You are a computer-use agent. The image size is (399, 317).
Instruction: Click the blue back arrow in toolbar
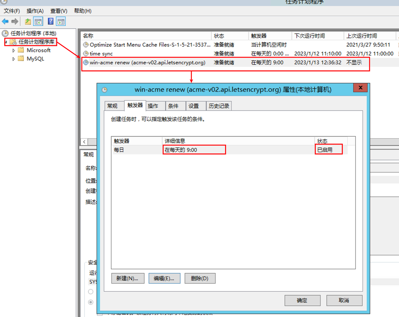coord(5,22)
